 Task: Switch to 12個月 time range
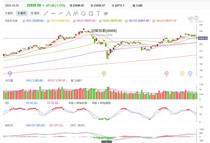[35, 13]
